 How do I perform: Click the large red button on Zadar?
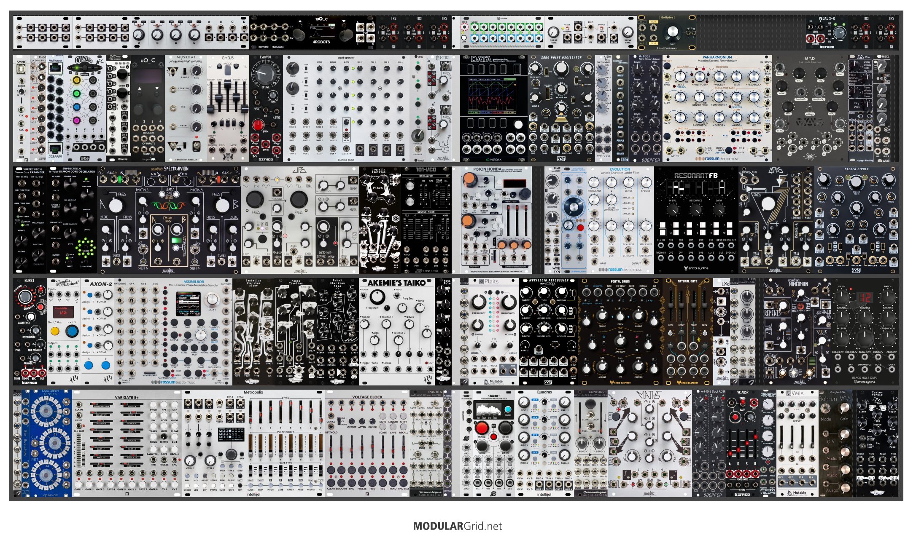click(482, 428)
